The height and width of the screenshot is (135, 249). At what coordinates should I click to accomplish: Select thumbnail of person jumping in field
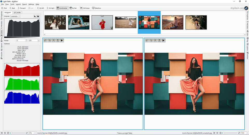[126, 22]
